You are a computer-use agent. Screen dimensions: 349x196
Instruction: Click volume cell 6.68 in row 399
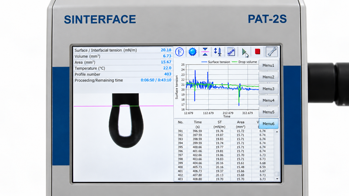tap(263, 163)
